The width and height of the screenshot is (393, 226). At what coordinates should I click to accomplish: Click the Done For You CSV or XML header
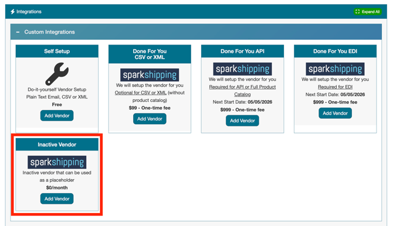tap(150, 54)
